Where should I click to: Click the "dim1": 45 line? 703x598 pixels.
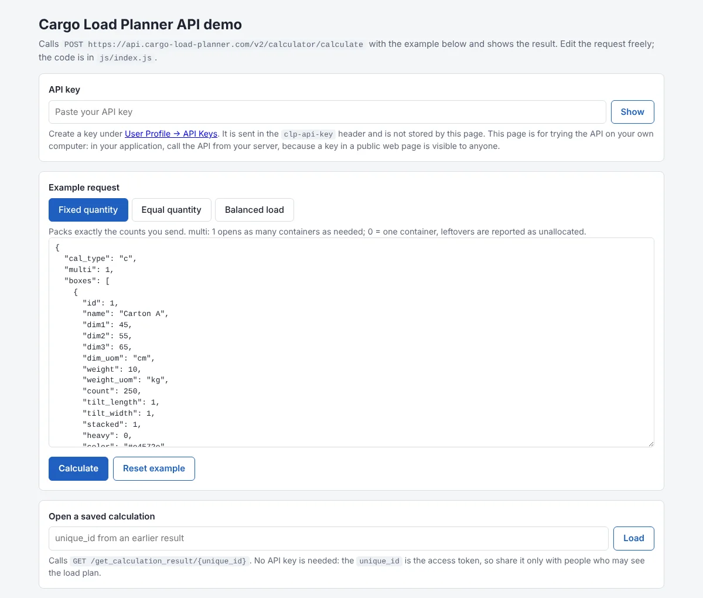coord(107,325)
